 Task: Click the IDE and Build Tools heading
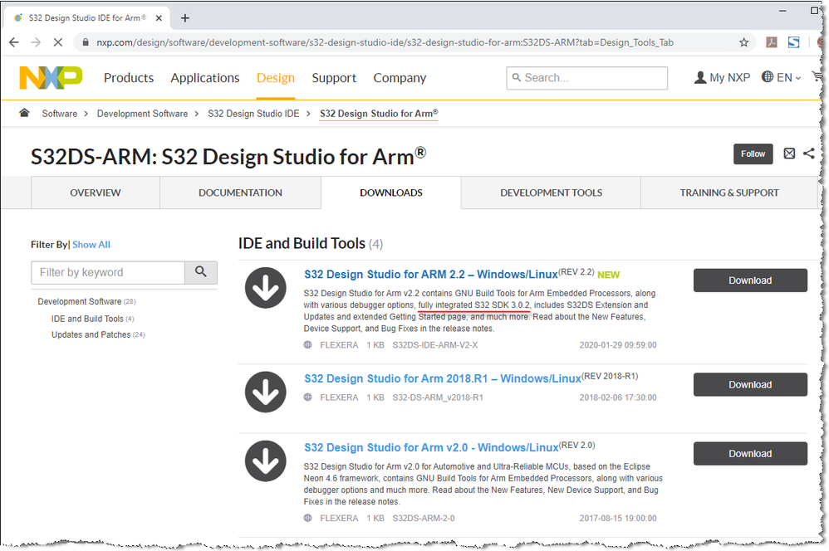click(302, 243)
